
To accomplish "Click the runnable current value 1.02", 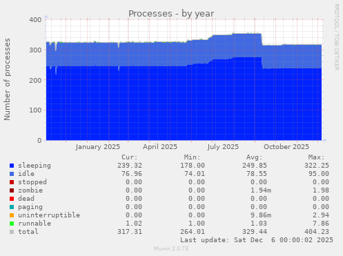I will point(134,224).
